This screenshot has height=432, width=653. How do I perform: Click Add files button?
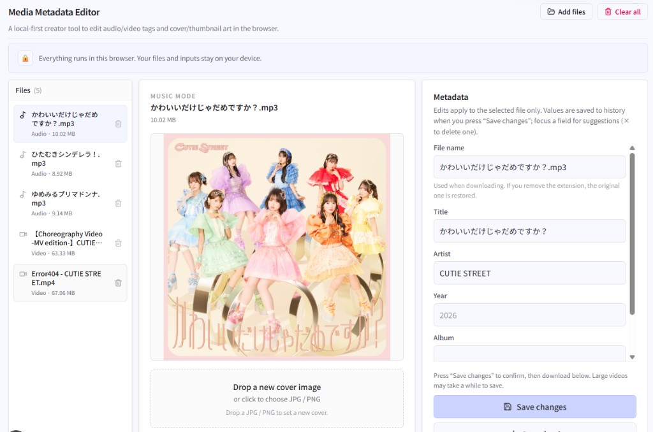566,11
